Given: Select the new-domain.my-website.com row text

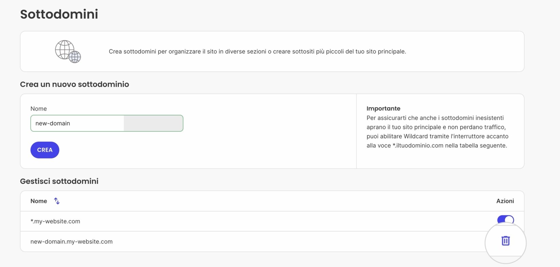Looking at the screenshot, I should pos(71,241).
